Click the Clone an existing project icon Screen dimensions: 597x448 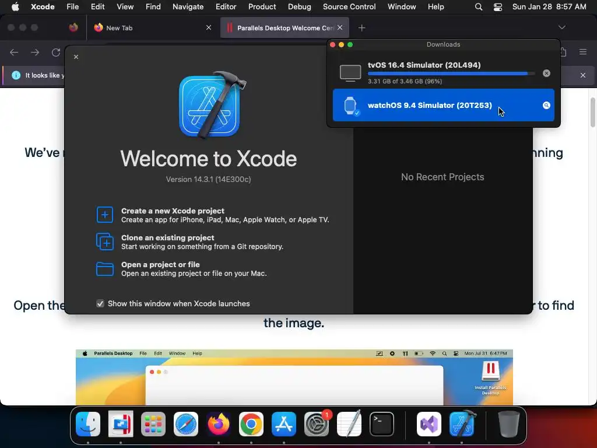pos(105,242)
